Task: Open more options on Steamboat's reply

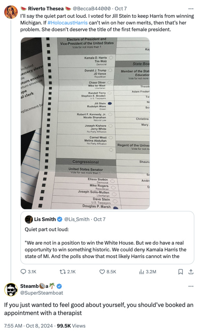Action: (x=191, y=286)
